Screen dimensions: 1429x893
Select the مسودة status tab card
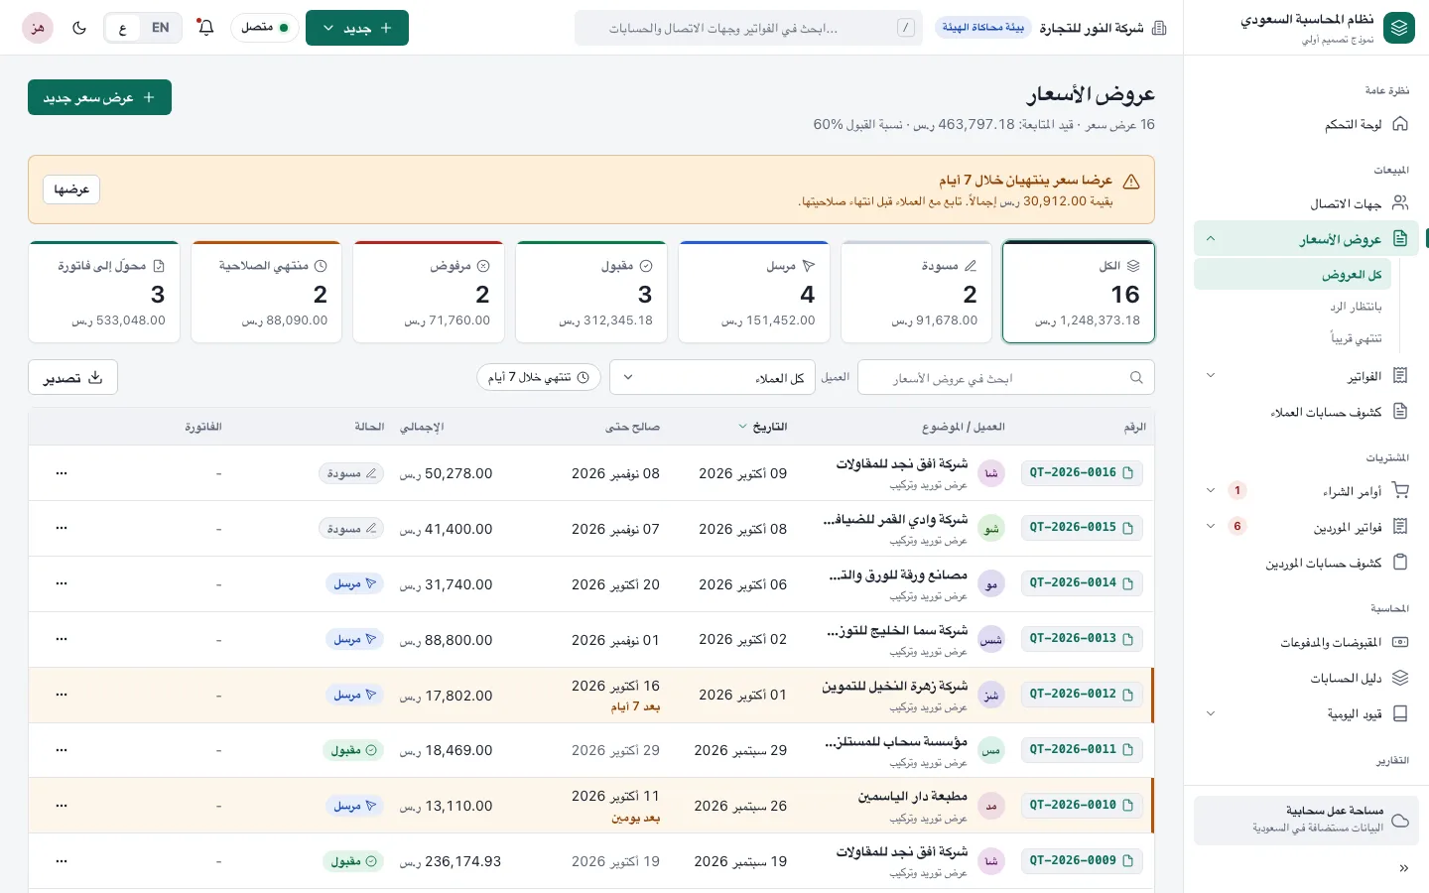916,292
